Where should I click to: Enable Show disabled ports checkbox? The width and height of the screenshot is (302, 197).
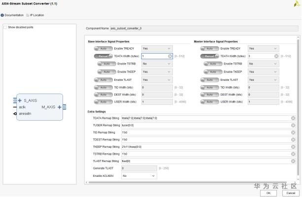click(5, 27)
